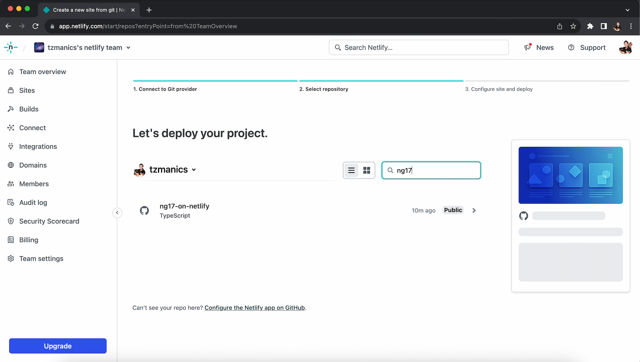This screenshot has height=362, width=640.
Task: Open Team overview menu item
Action: [43, 72]
